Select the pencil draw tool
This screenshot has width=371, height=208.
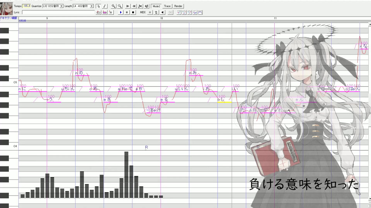pyautogui.click(x=105, y=6)
